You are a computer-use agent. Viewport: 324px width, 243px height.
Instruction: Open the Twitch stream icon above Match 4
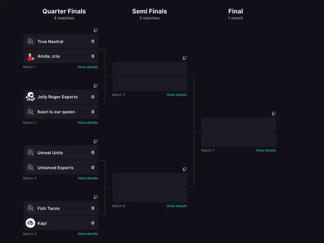coord(96,197)
